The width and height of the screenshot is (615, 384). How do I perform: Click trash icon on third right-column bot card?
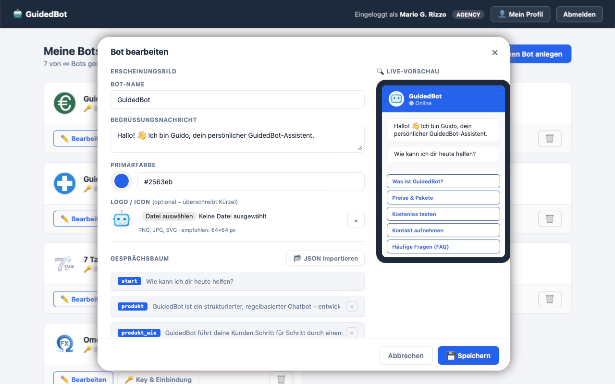coord(550,299)
